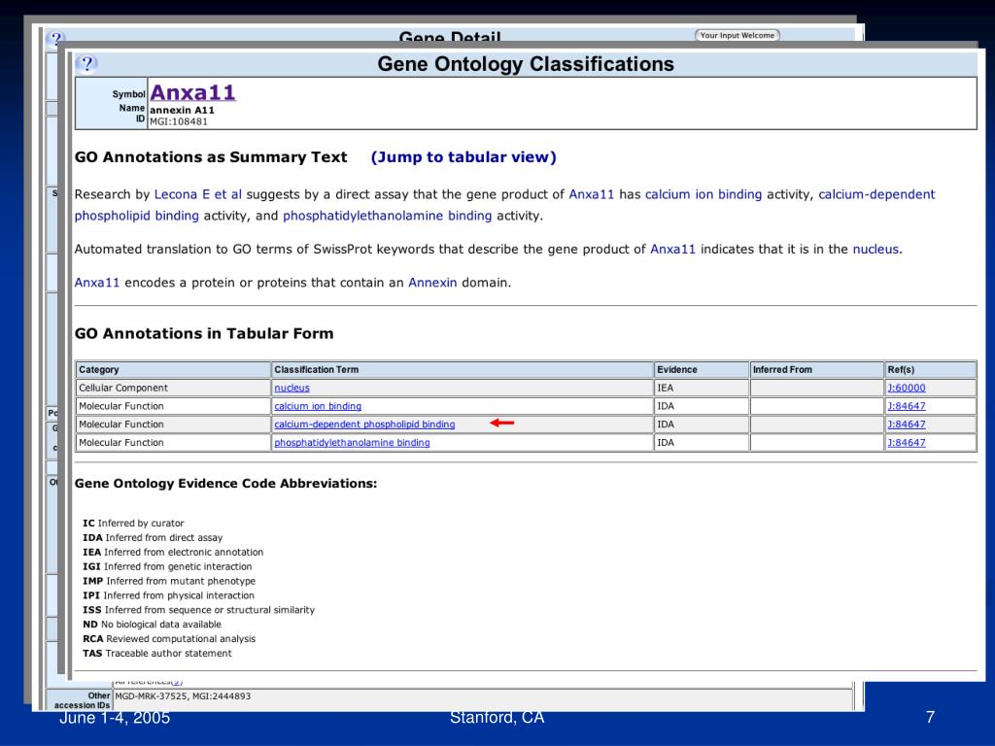Click Anxa11 link in SwissProt keywords sentence
995x746 pixels.
coord(672,250)
